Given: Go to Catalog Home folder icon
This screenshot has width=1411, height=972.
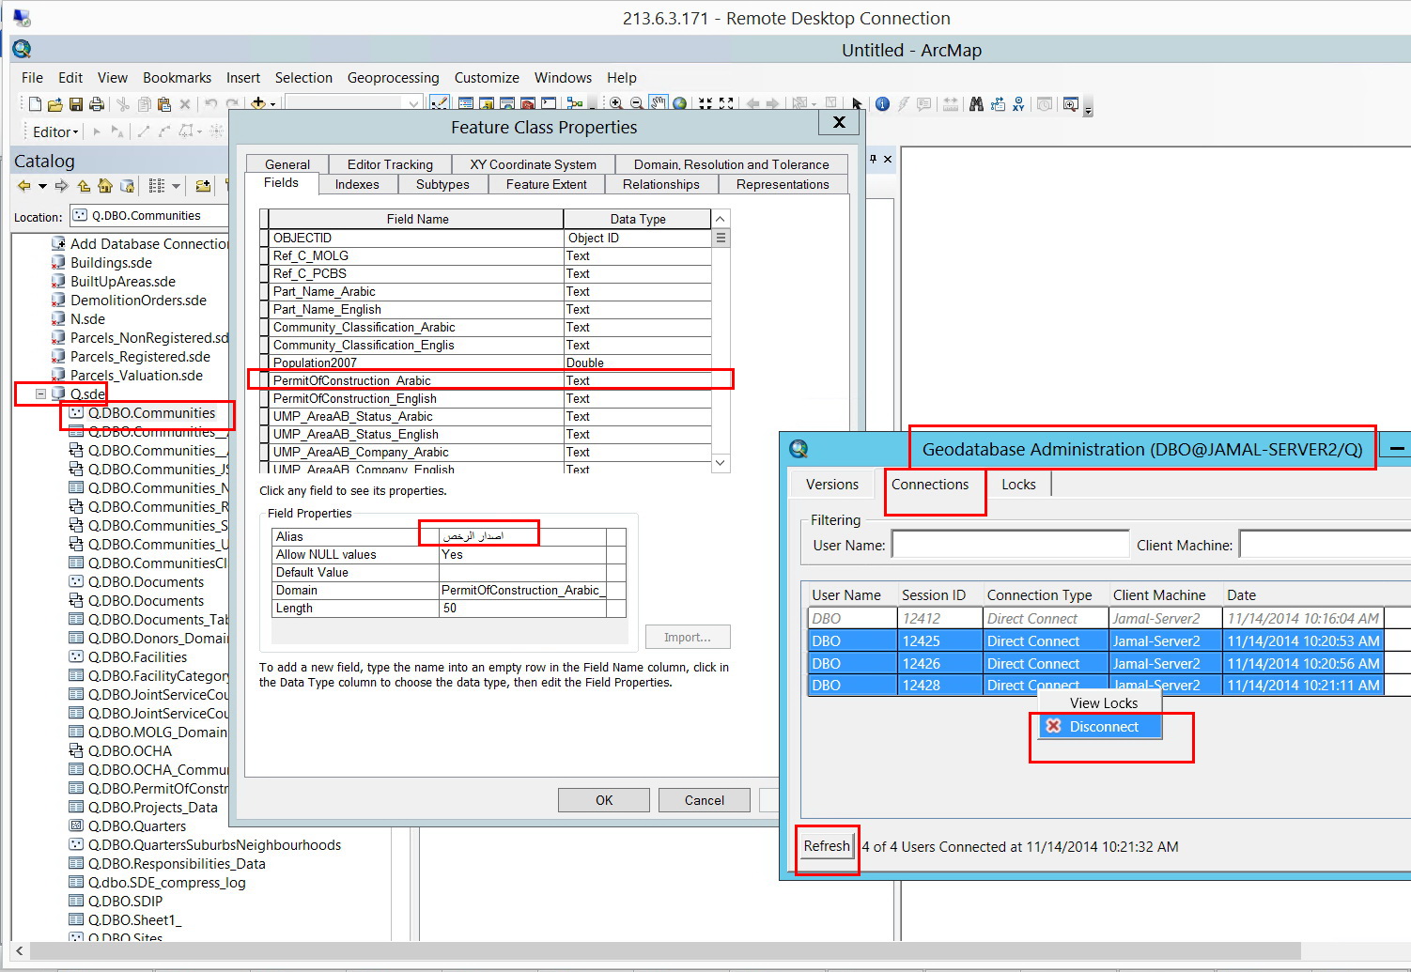Looking at the screenshot, I should (x=105, y=186).
